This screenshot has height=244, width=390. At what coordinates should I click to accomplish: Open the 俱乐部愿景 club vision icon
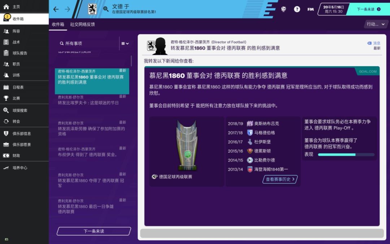click(6, 144)
